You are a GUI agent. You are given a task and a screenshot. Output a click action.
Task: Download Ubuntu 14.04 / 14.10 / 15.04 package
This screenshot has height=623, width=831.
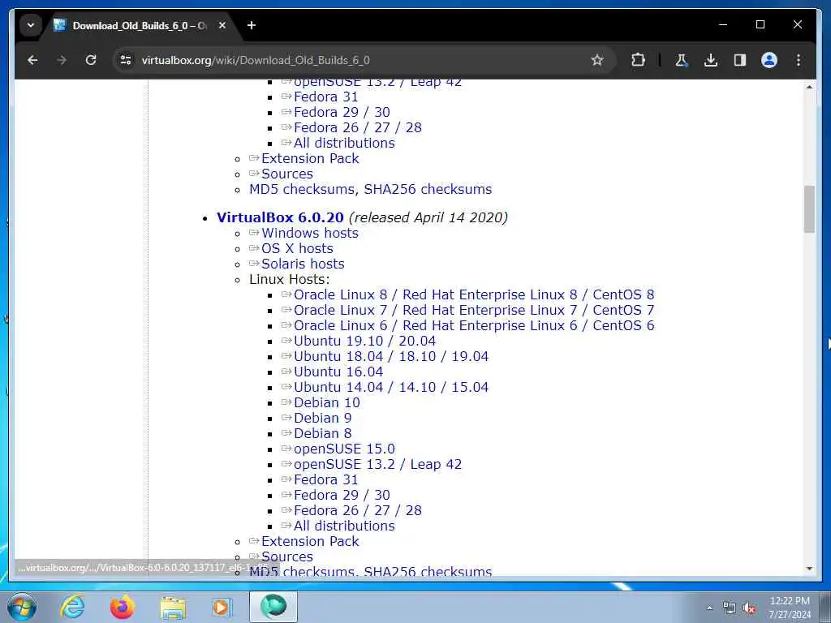click(391, 387)
